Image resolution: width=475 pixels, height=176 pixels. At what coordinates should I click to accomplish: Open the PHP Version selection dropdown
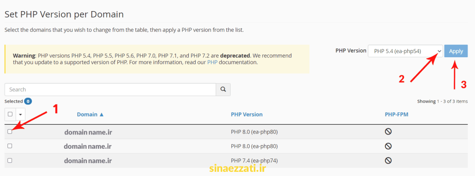405,51
